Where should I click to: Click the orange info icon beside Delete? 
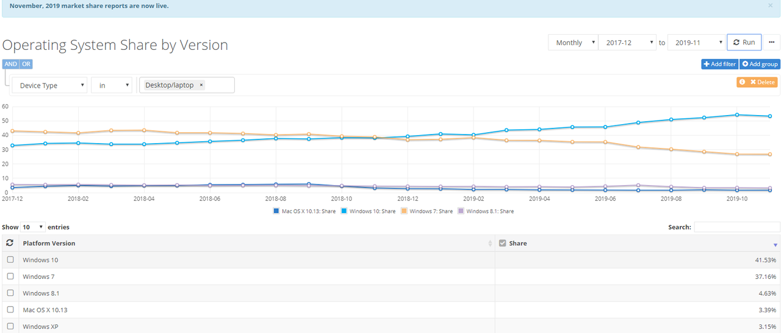pyautogui.click(x=742, y=82)
